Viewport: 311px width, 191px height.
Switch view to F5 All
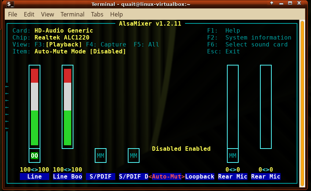146,44
